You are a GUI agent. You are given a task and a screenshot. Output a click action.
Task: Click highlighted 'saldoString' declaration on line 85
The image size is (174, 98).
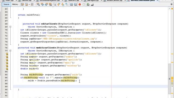tap(36, 75)
